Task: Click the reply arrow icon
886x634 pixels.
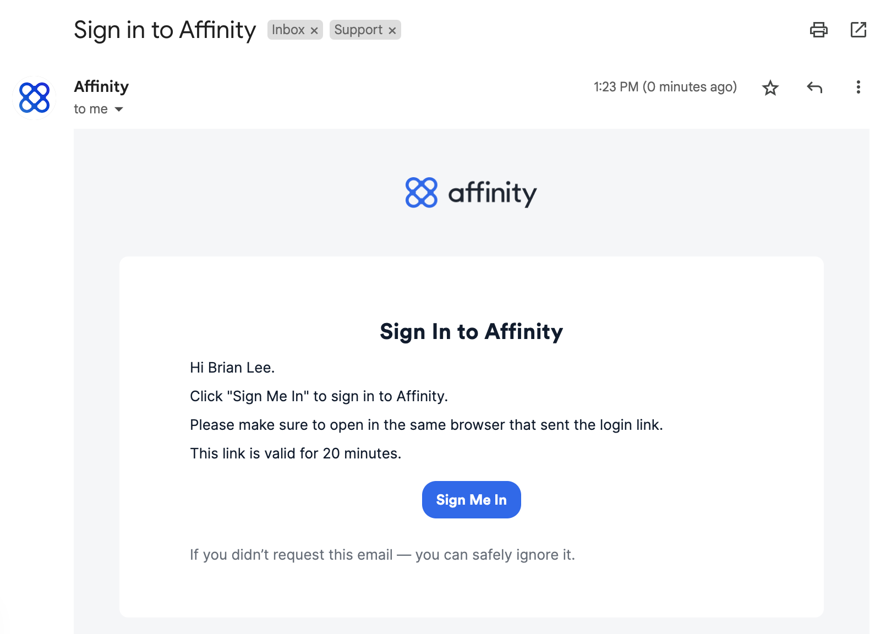Action: point(814,87)
